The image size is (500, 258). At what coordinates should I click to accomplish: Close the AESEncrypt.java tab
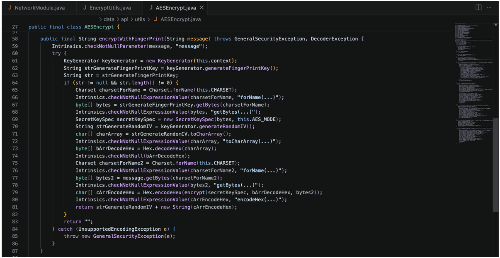201,8
